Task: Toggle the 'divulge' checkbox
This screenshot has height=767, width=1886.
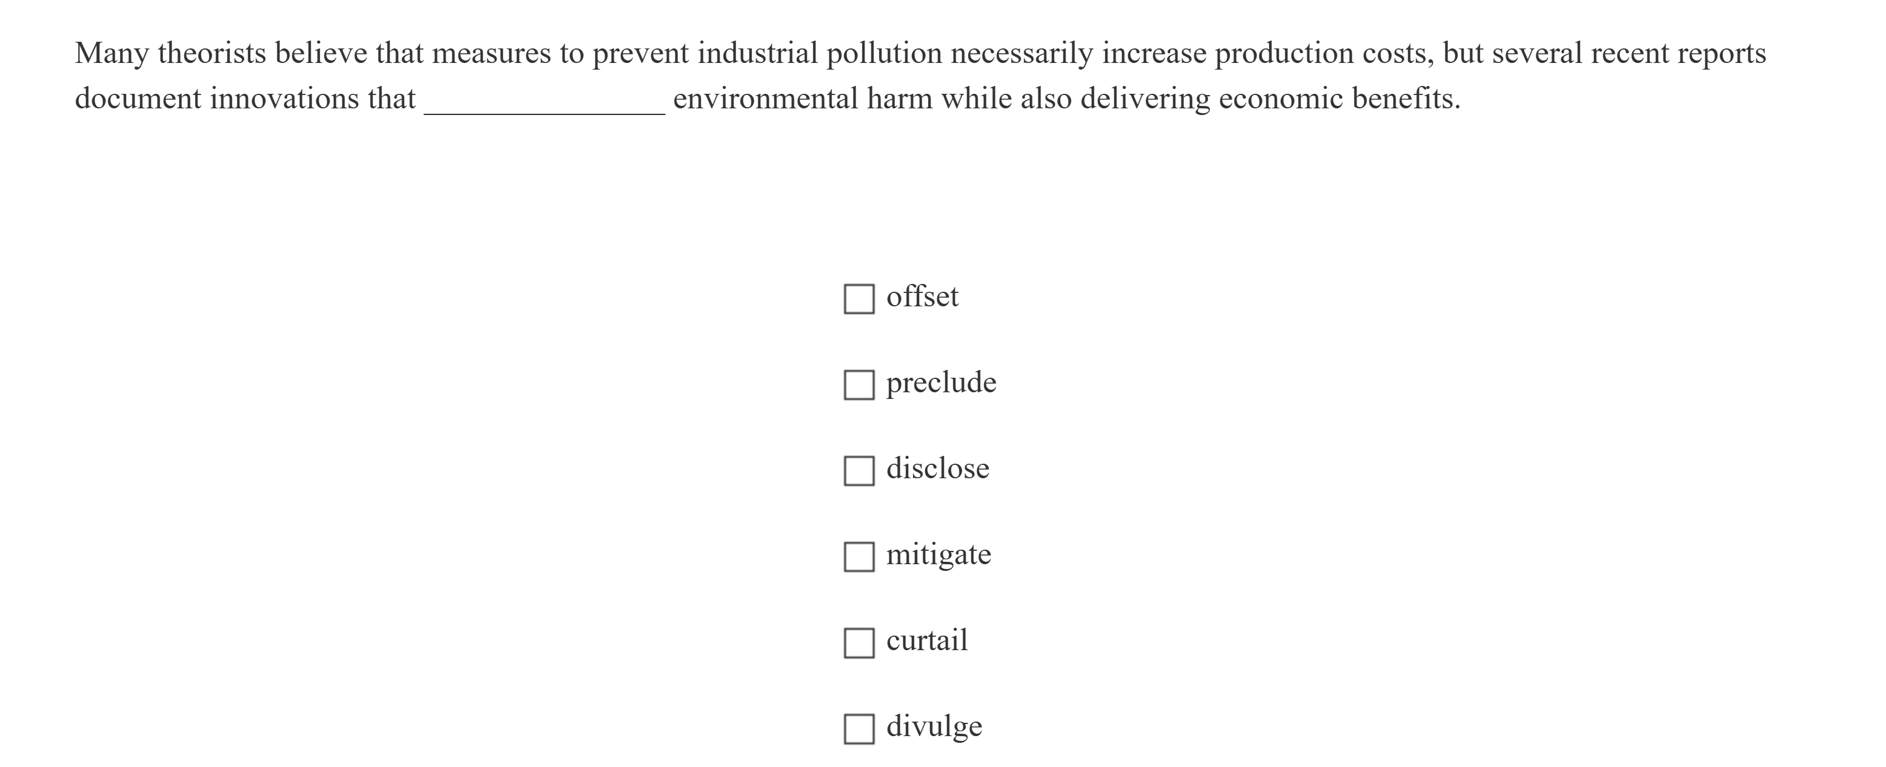Action: point(859,729)
